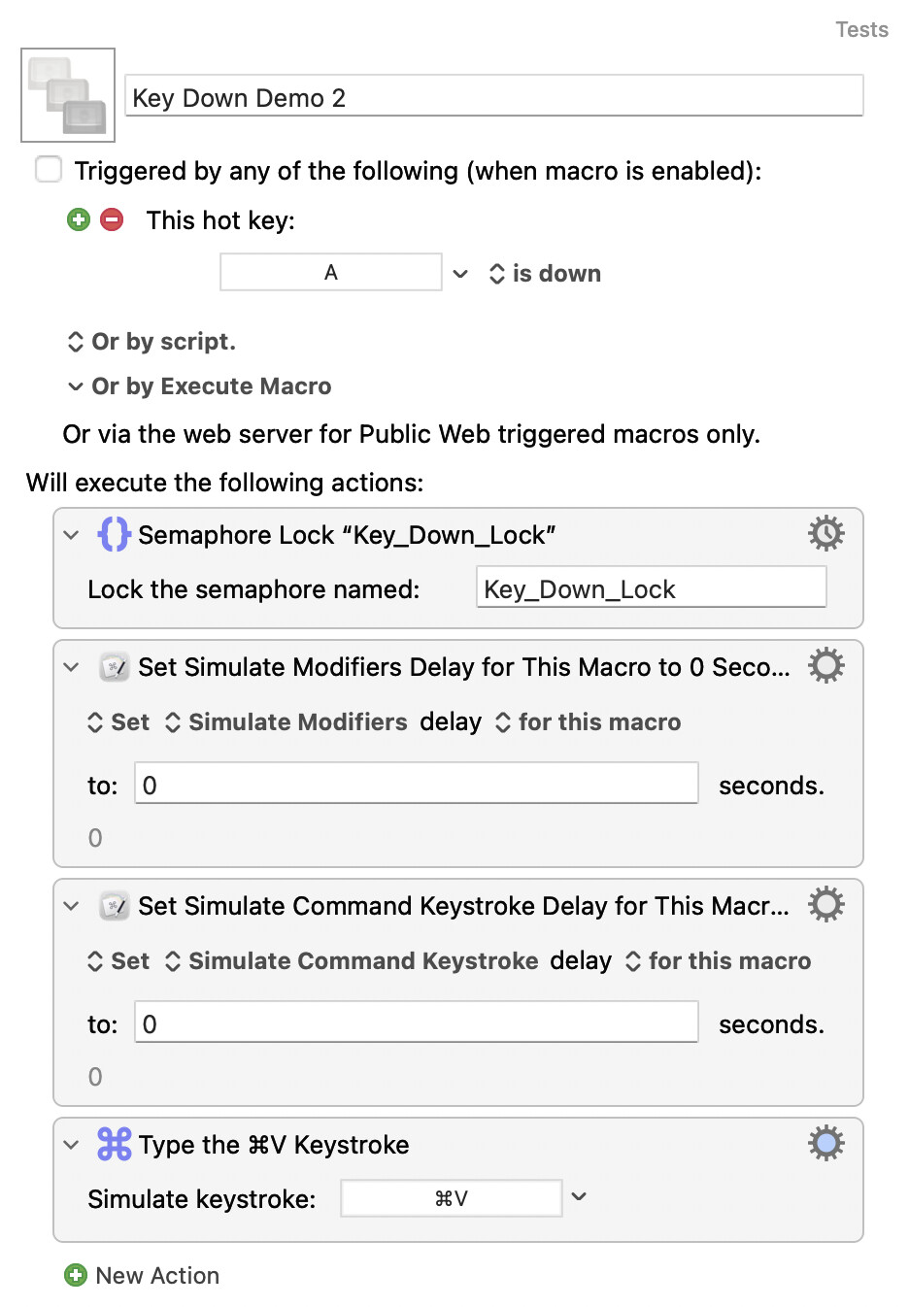Open Semaphore Lock action gear menu
Image resolution: width=909 pixels, height=1307 pixels.
click(x=825, y=533)
